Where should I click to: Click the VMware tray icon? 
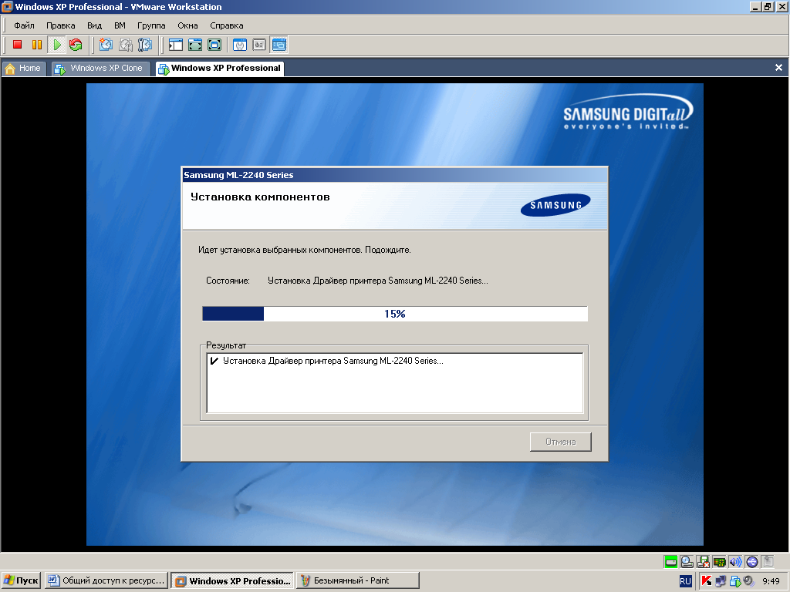point(735,581)
